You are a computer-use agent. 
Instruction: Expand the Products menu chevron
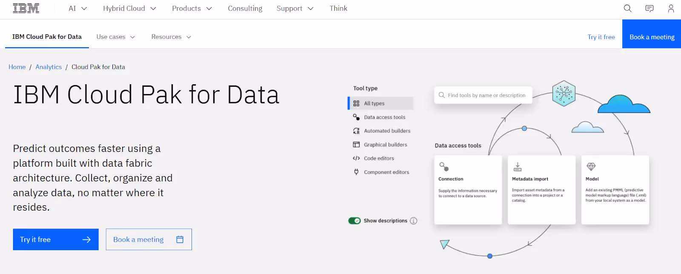[209, 9]
